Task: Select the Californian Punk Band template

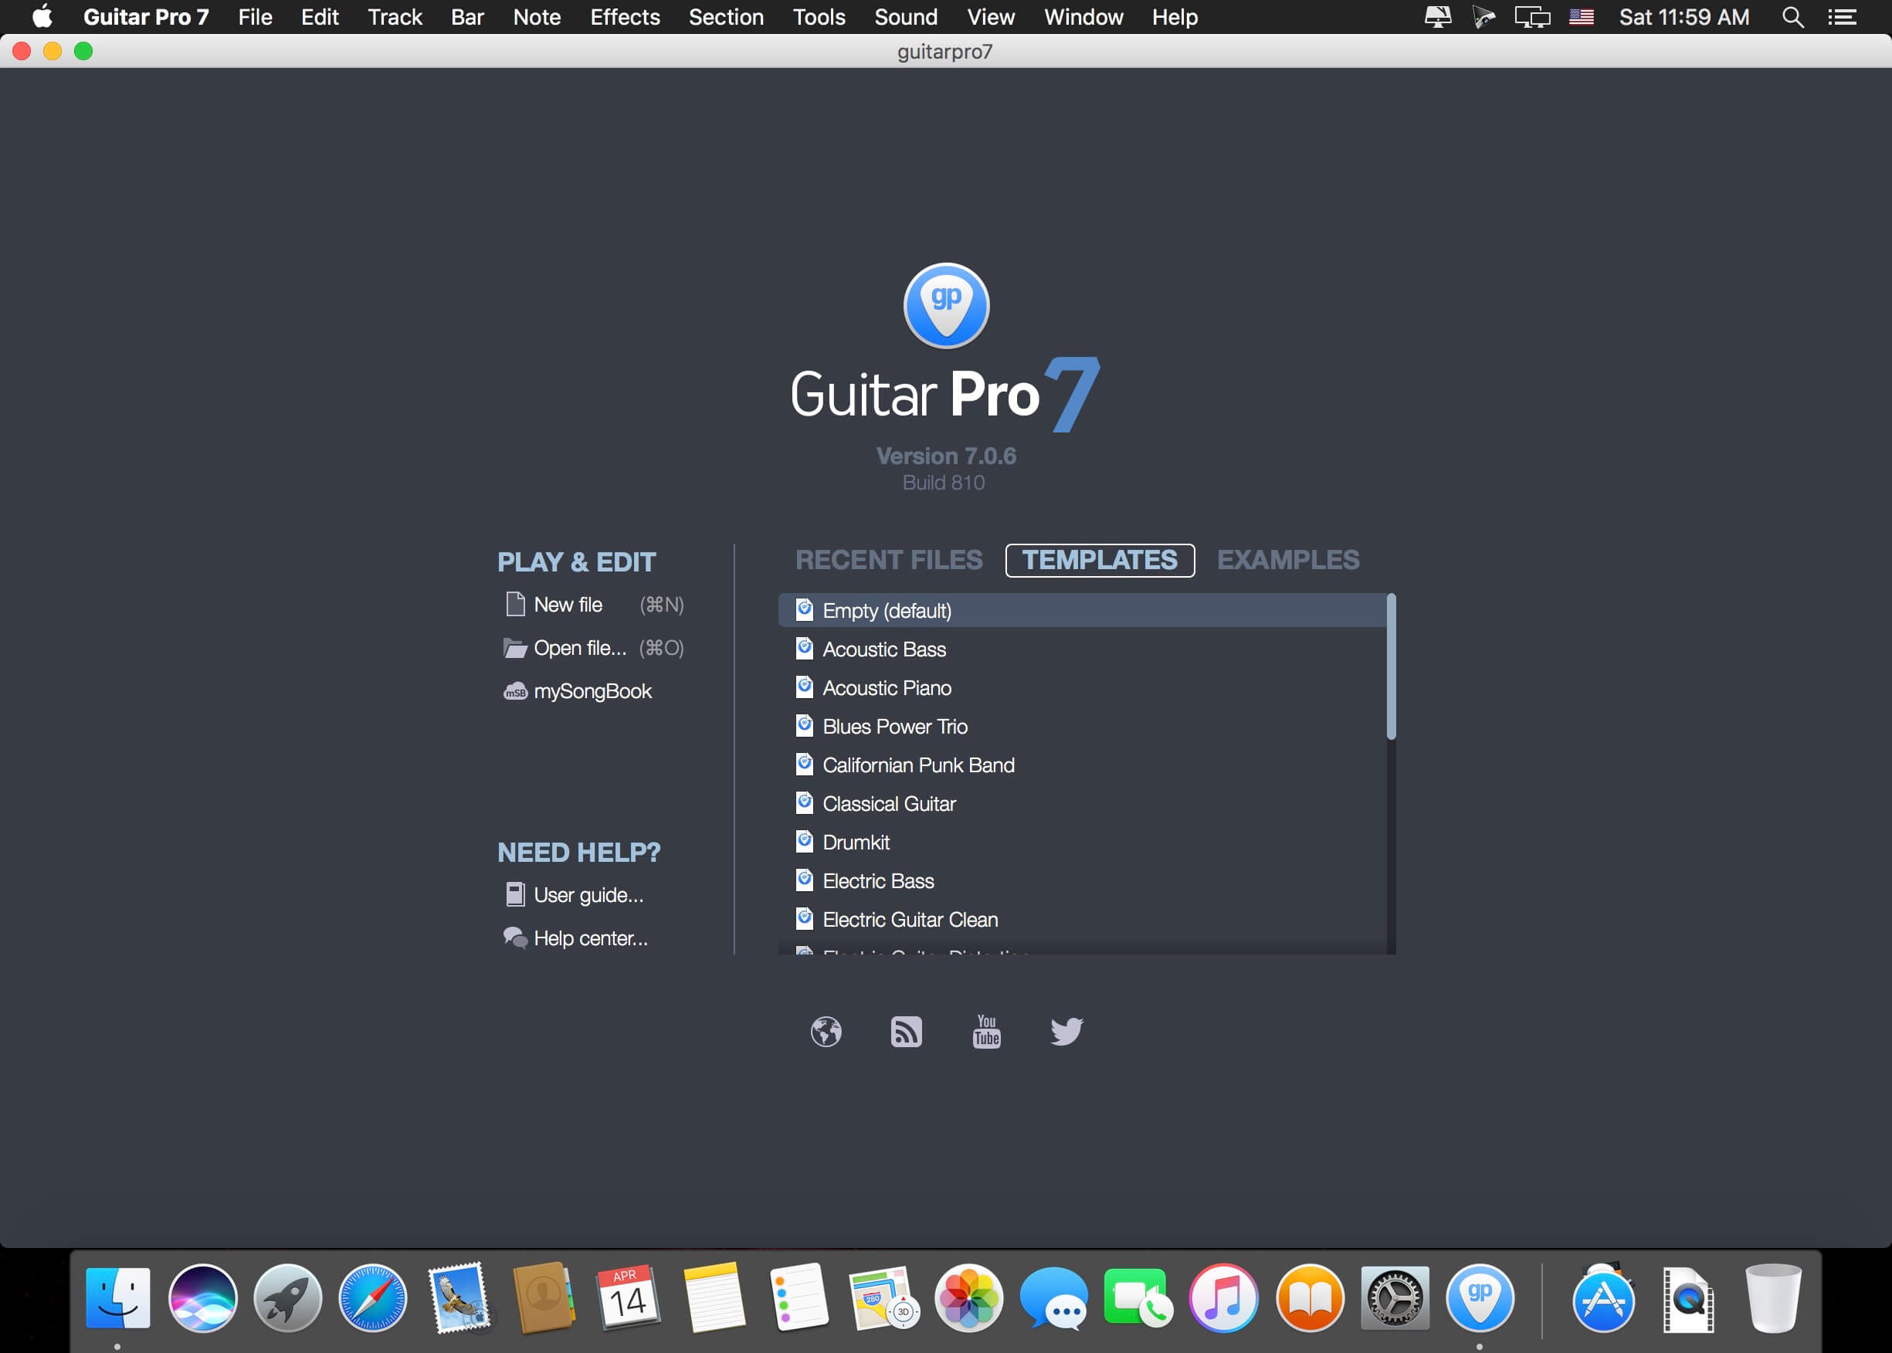Action: 918,765
